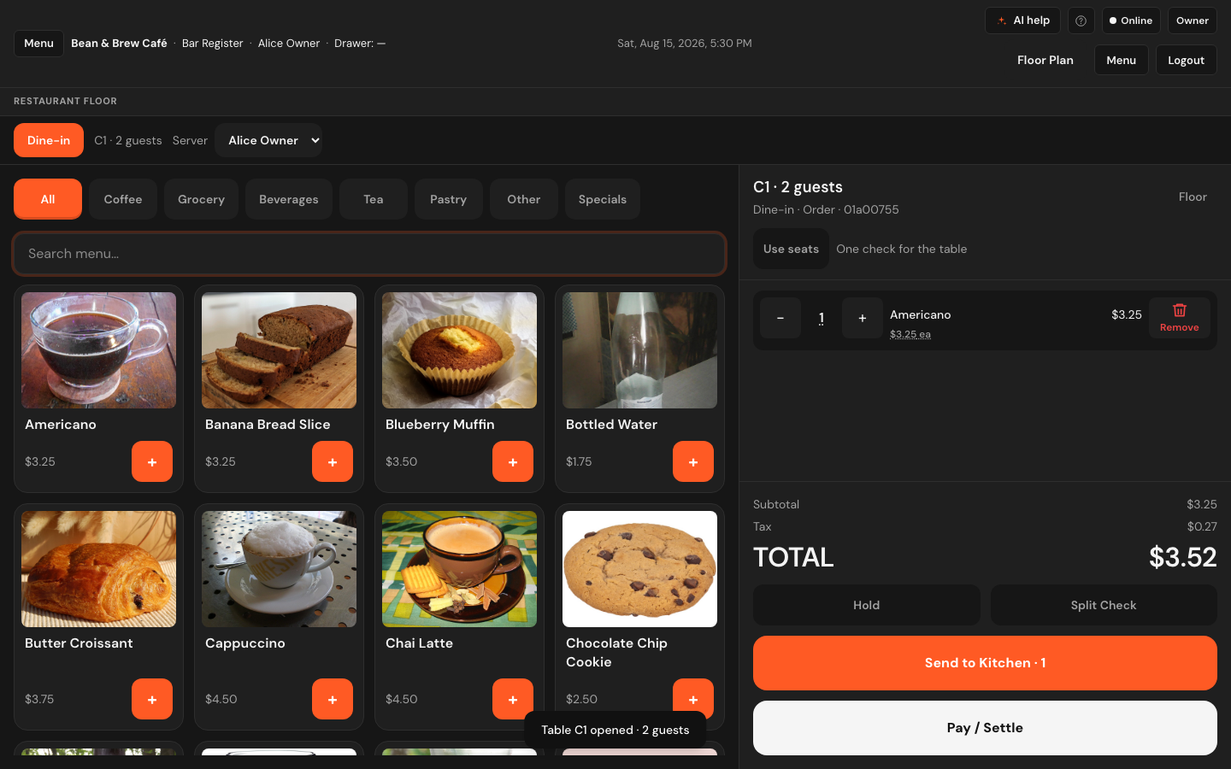Add Cappuccino to the order
The image size is (1231, 769).
(x=333, y=699)
